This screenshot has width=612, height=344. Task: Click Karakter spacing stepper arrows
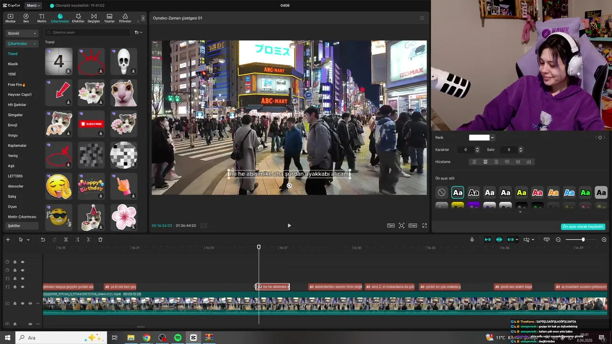[477, 150]
